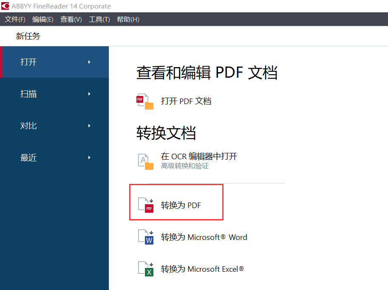
Task: Click the ABBYY FineReader logo icon
Action: 5,6
